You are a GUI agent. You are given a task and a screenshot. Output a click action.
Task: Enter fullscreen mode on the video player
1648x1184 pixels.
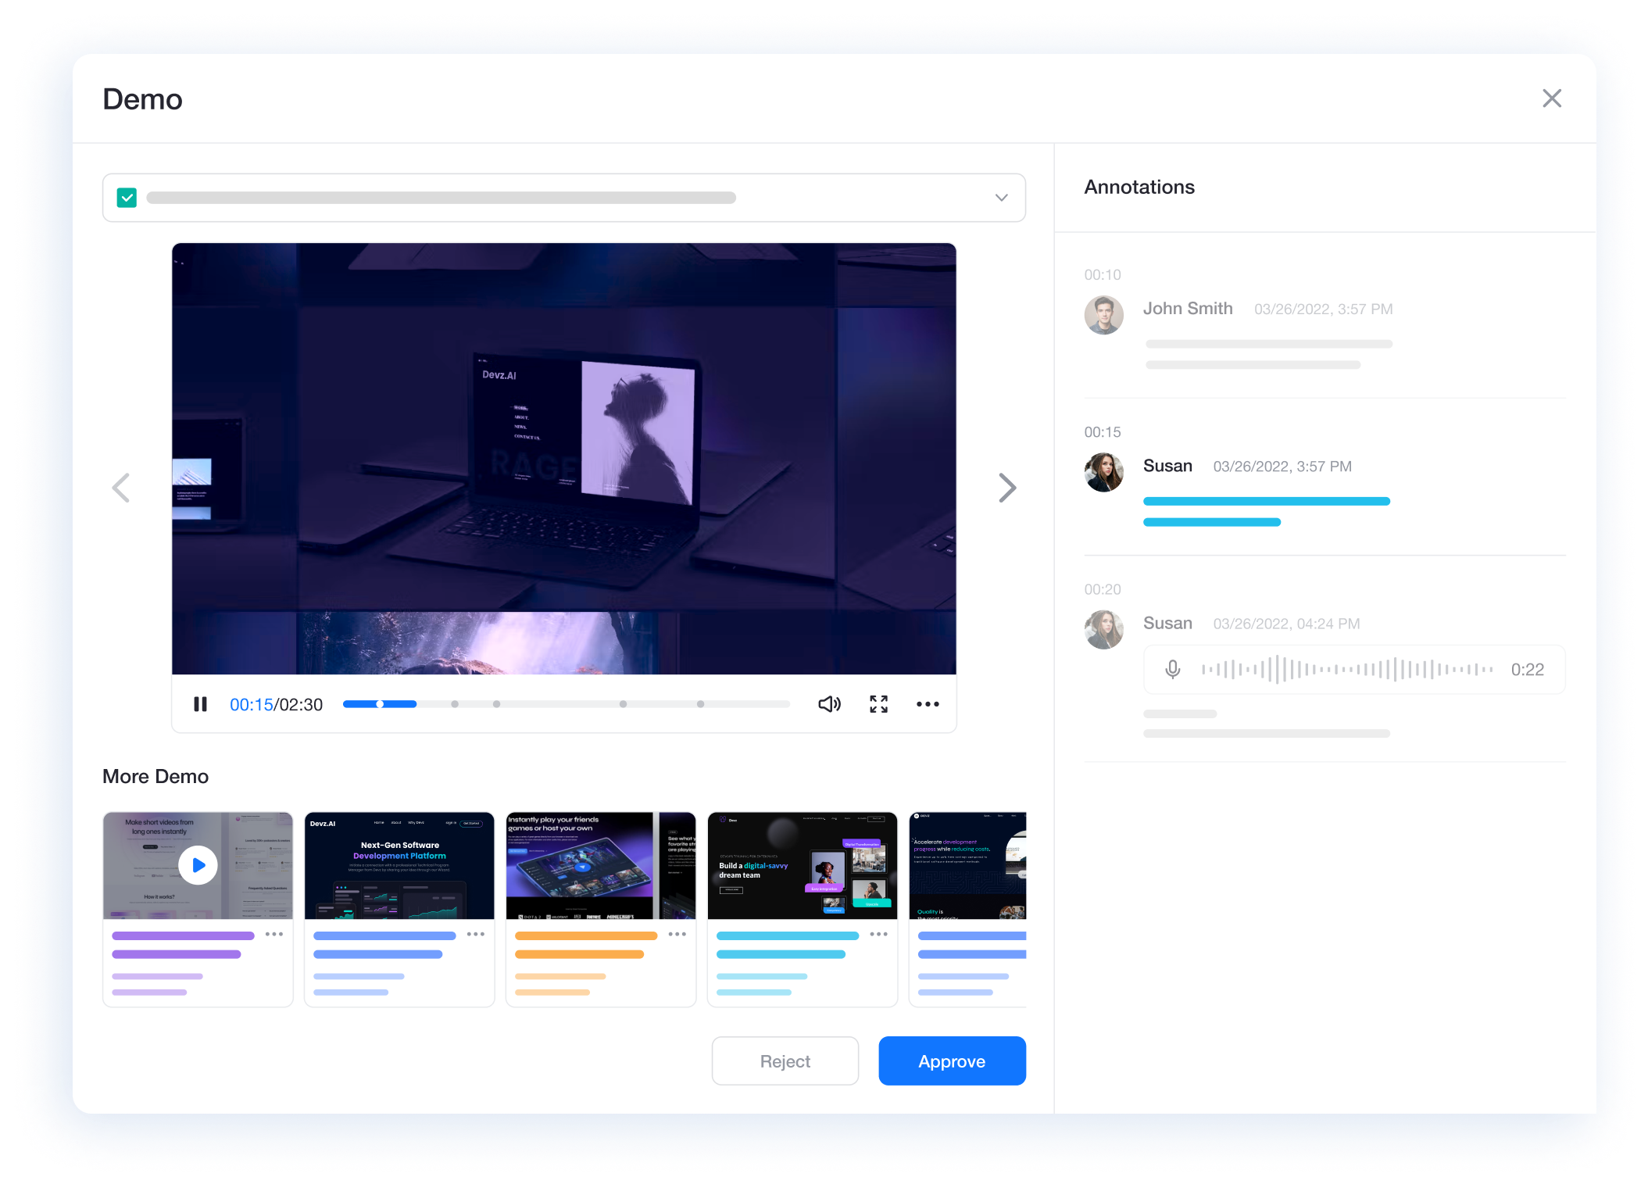coord(878,704)
